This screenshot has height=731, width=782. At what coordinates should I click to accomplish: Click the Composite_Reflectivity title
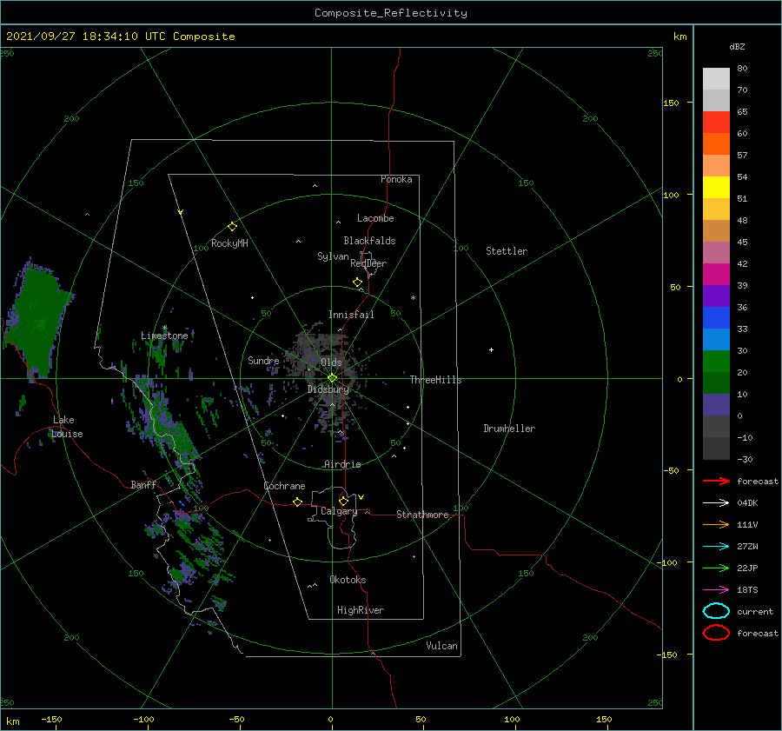pos(390,13)
